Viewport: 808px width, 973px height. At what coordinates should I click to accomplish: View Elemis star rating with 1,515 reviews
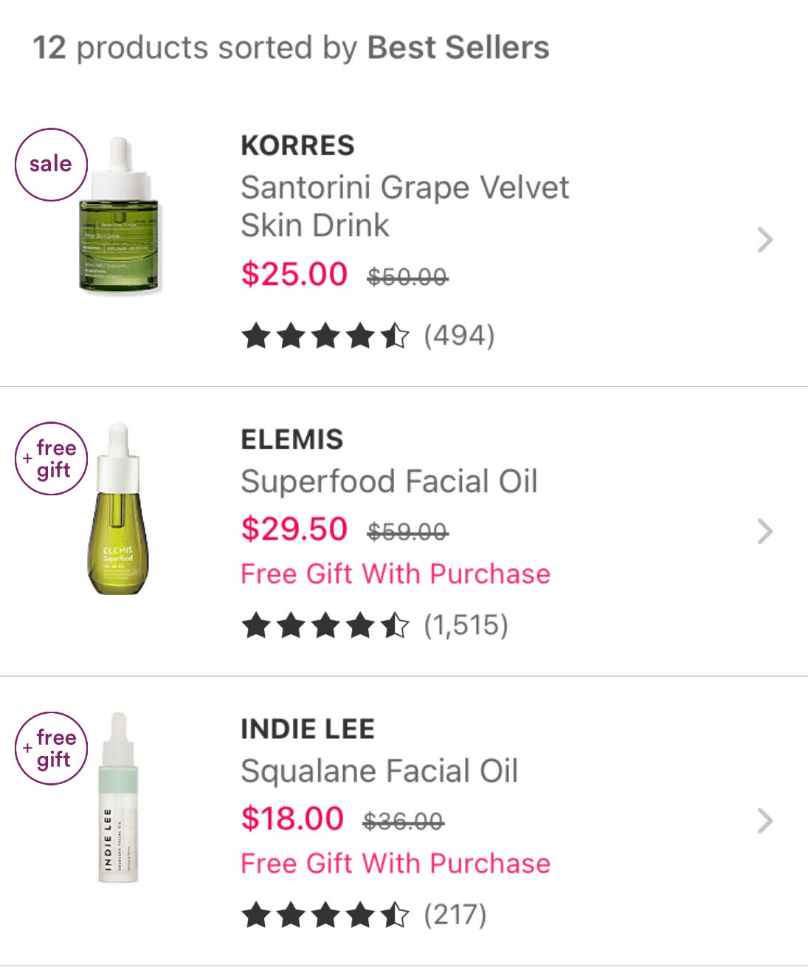(x=374, y=625)
